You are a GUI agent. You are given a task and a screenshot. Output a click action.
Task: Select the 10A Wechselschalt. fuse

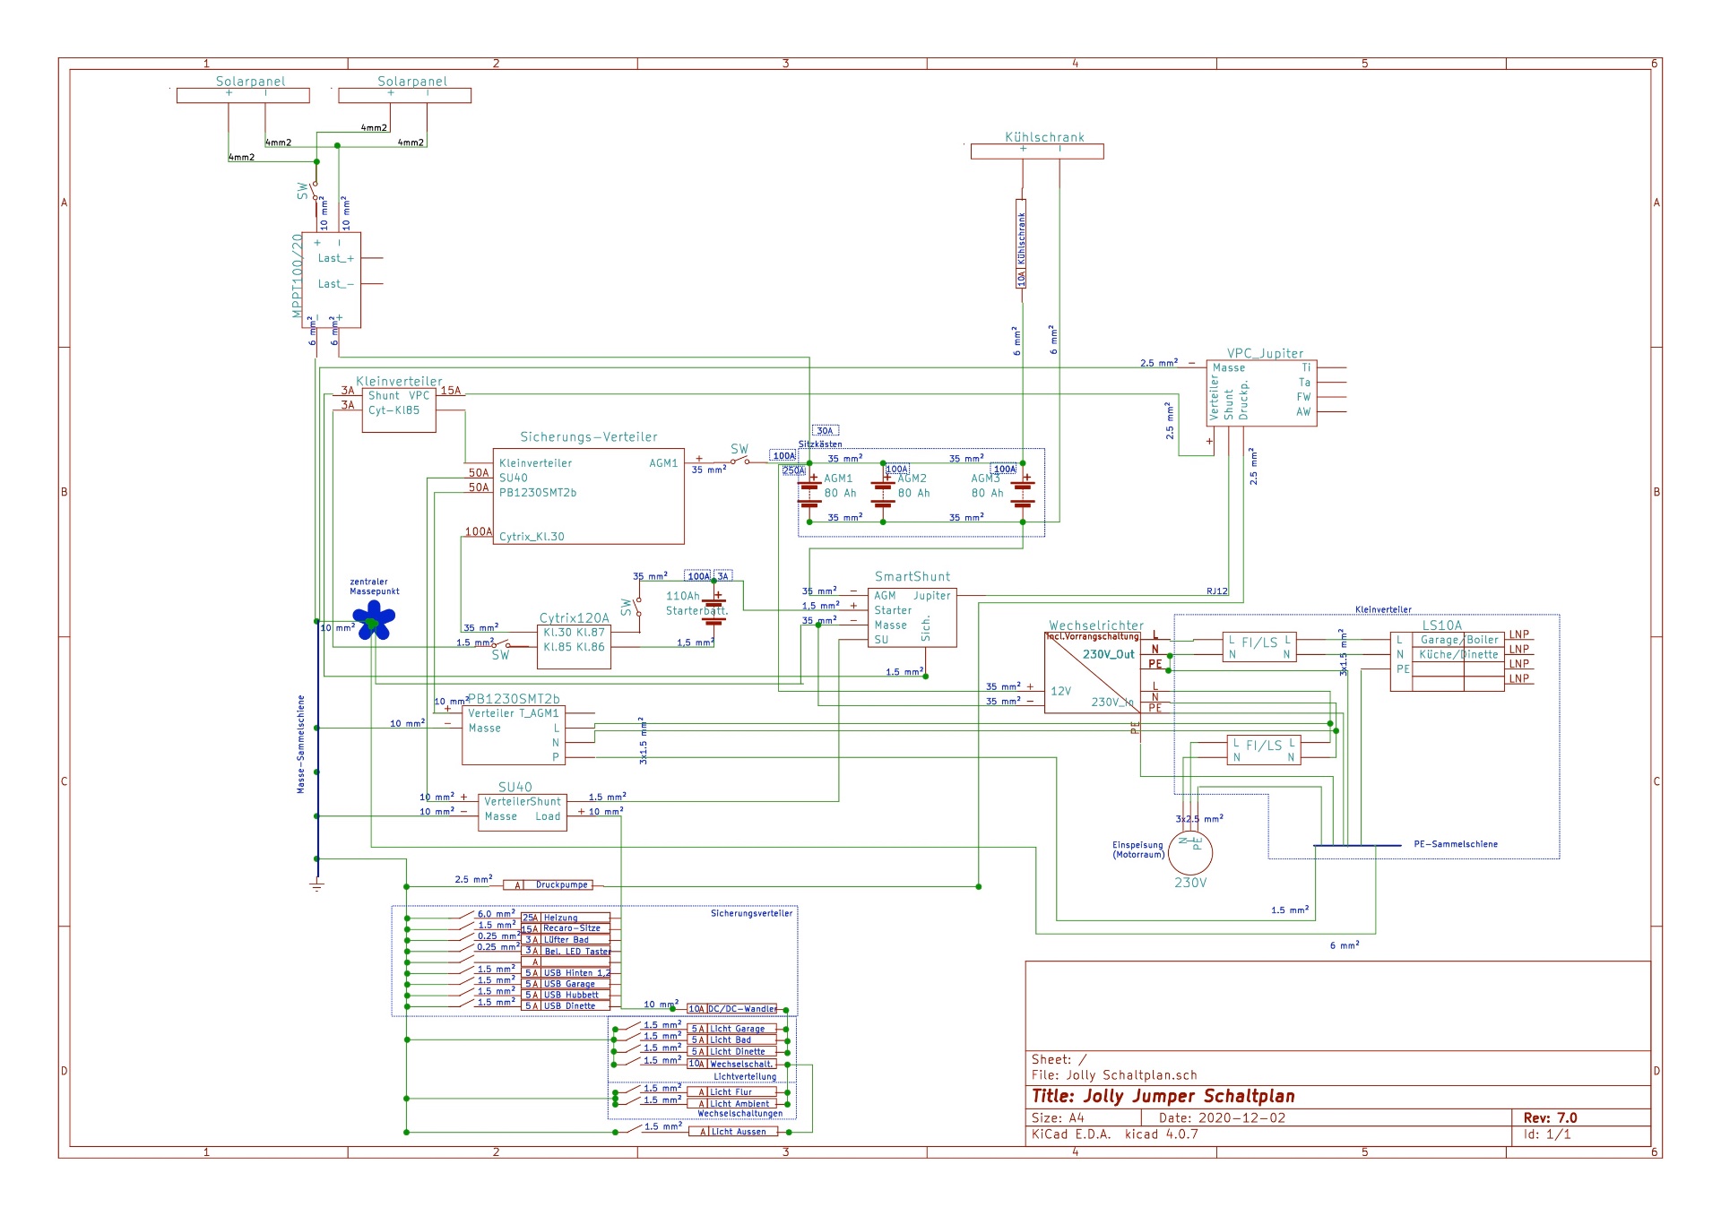click(732, 1064)
